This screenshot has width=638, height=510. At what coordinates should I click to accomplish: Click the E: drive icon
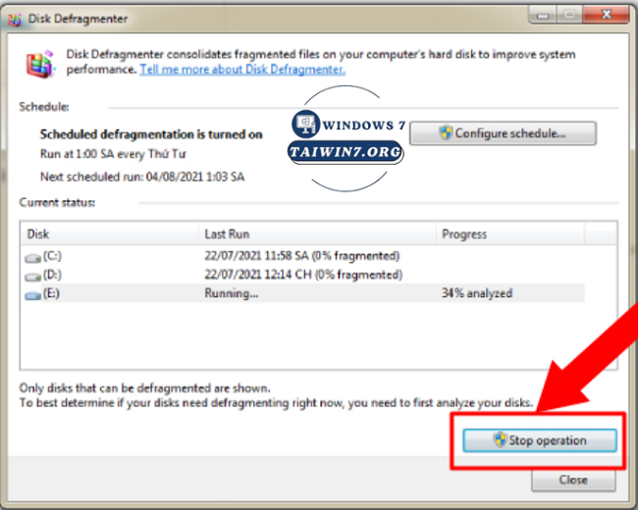click(x=33, y=294)
